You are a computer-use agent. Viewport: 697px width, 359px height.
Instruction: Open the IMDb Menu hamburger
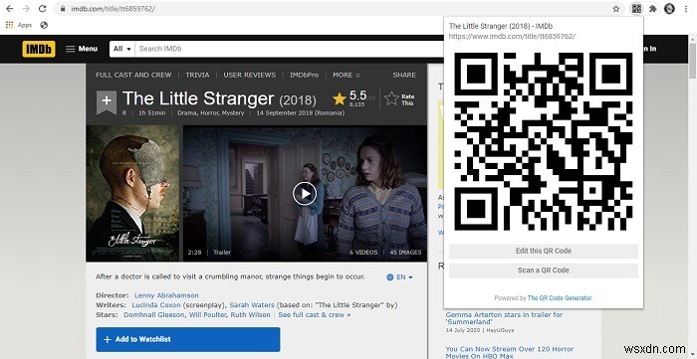click(x=82, y=49)
